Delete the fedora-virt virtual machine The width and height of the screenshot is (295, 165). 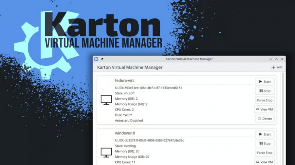pos(265,118)
